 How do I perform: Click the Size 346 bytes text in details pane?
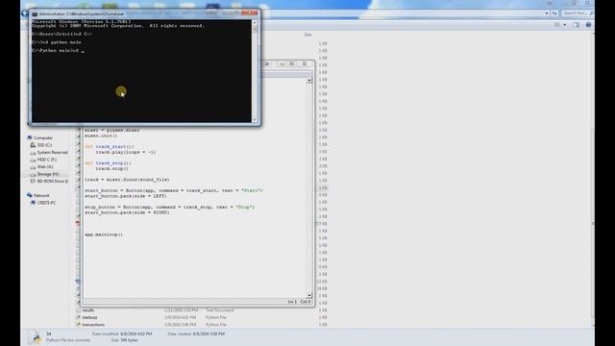[x=124, y=340]
